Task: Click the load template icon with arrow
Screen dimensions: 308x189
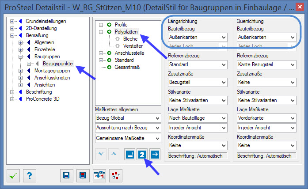Action: [x=99, y=176]
